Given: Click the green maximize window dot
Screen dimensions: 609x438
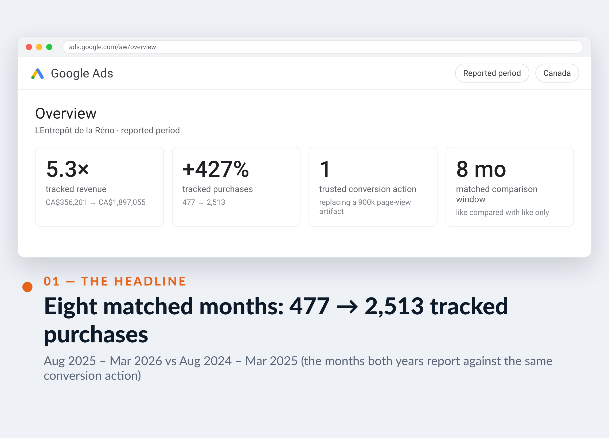Looking at the screenshot, I should [x=49, y=47].
